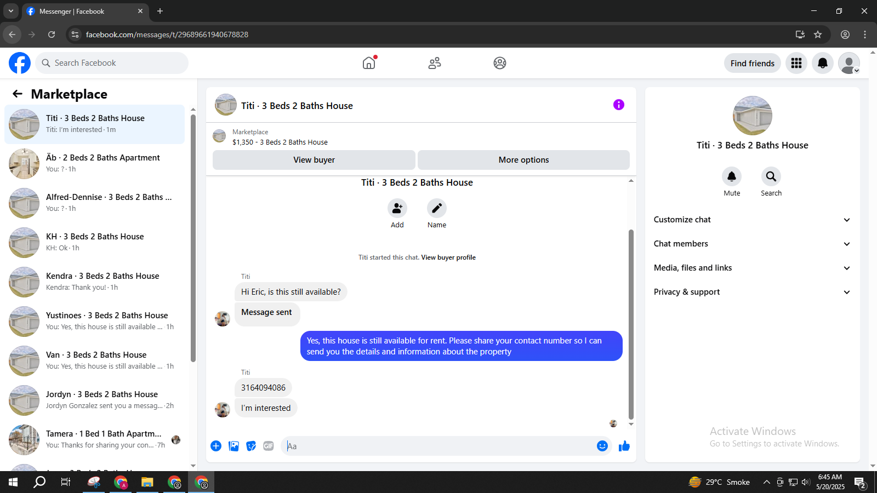Image resolution: width=877 pixels, height=493 pixels.
Task: Toggle the conversation information icon
Action: pyautogui.click(x=619, y=105)
